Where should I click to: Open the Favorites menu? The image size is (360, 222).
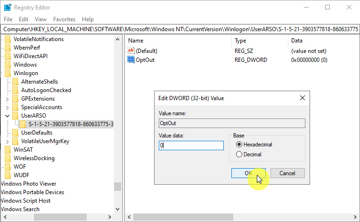coord(64,19)
